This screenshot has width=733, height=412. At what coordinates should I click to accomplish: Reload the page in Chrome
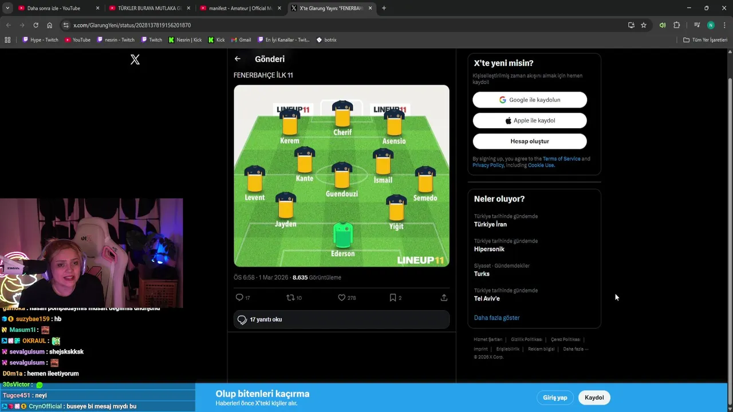36,25
